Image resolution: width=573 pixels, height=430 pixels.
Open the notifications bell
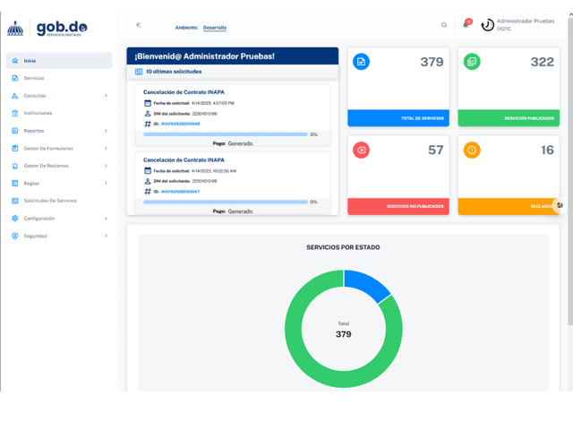coord(466,25)
